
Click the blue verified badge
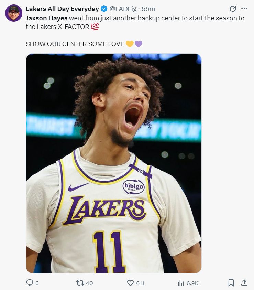104,9
